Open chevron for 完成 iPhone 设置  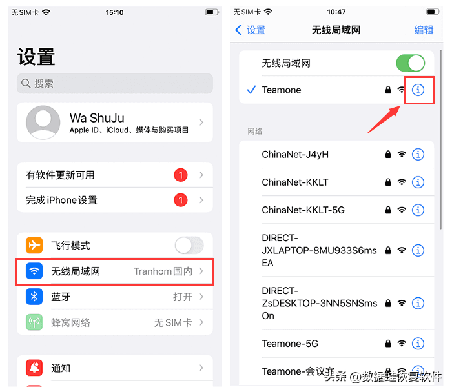[201, 200]
